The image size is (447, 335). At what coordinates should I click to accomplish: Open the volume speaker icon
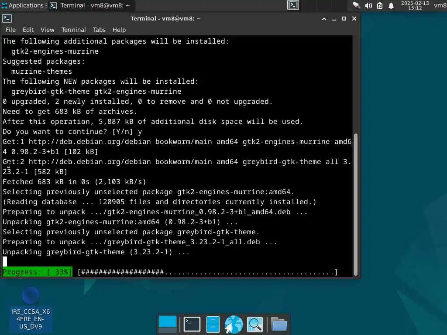click(x=368, y=5)
